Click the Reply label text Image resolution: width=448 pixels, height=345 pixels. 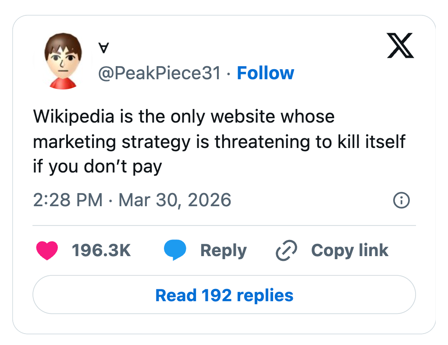coord(223,250)
